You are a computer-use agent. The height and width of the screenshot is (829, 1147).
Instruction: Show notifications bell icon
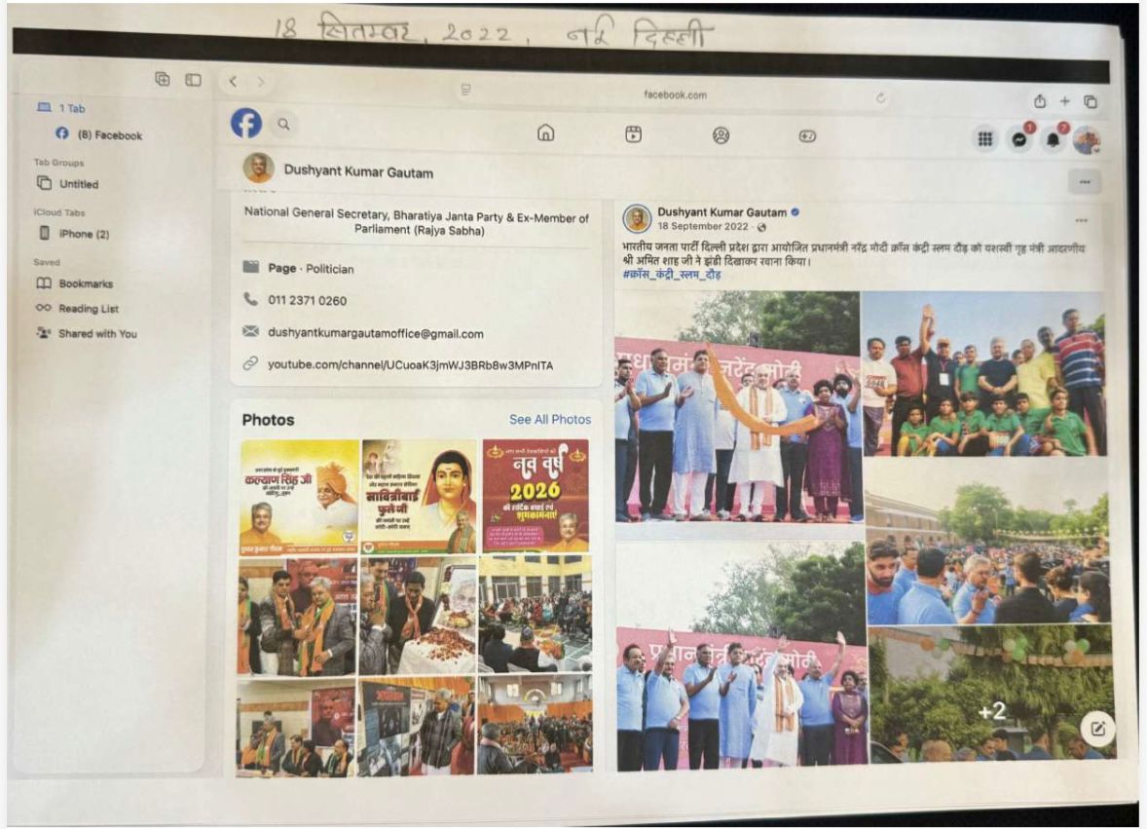pos(1053,140)
